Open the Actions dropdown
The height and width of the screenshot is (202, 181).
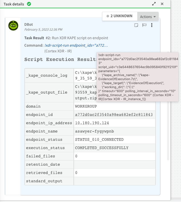coord(148,17)
